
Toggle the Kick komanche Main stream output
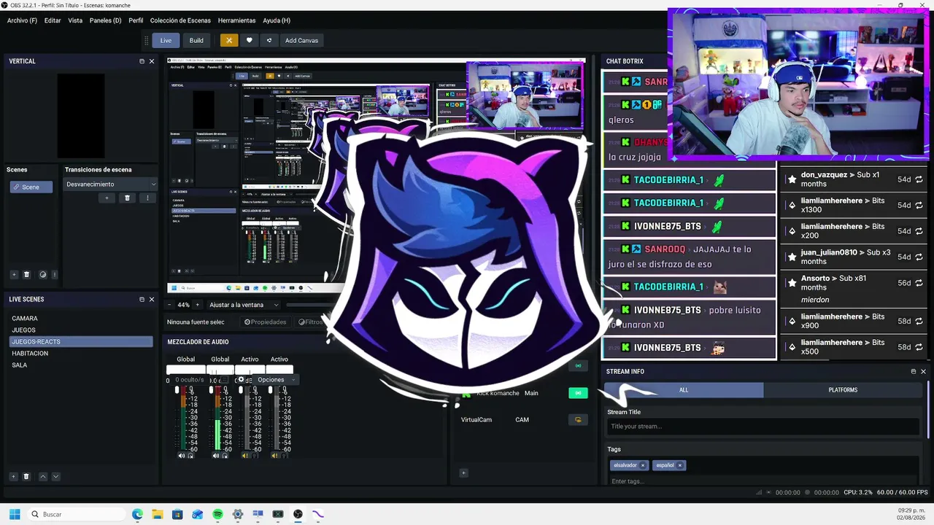(578, 393)
